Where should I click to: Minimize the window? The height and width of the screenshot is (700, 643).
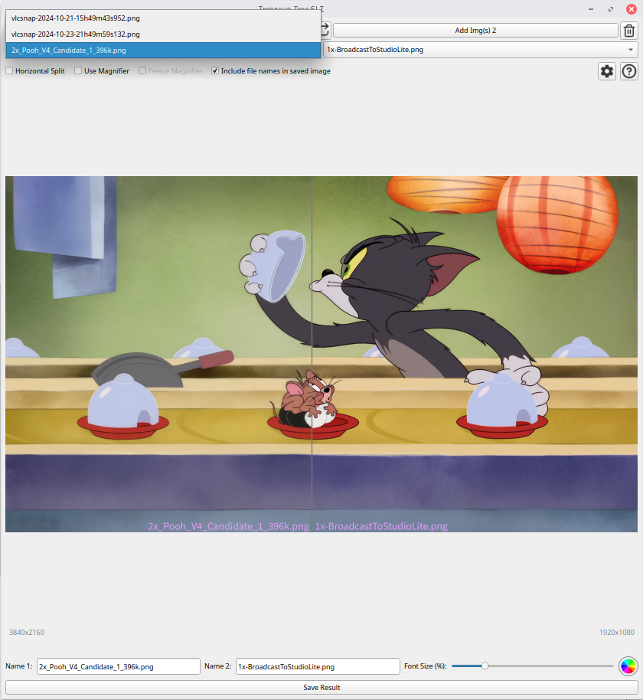[x=591, y=9]
